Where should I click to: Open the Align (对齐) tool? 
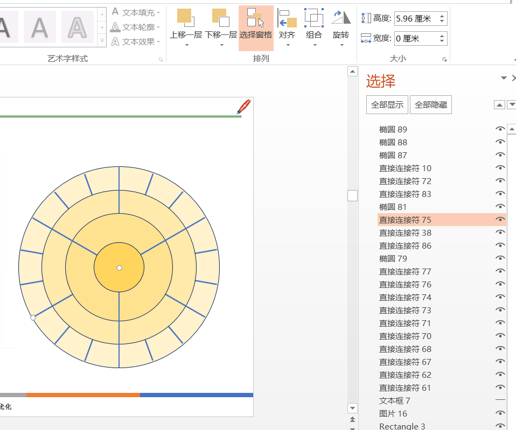(287, 18)
